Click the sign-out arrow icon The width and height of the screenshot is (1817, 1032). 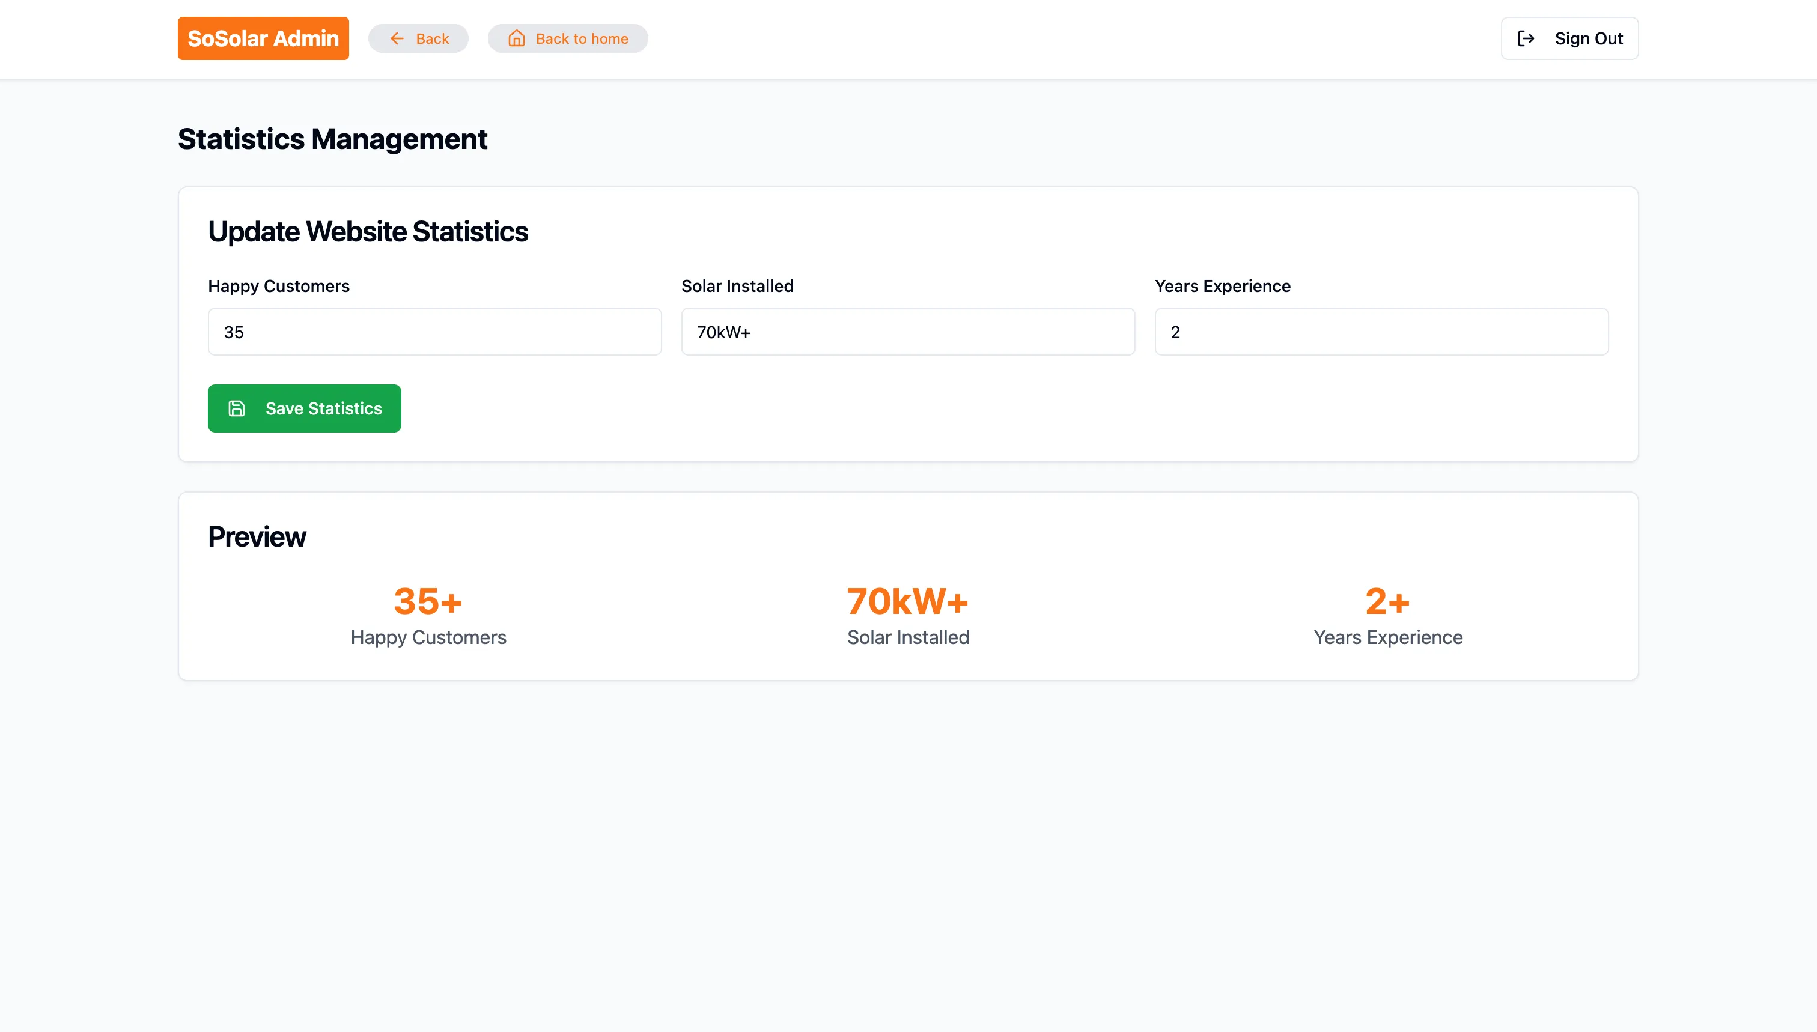pyautogui.click(x=1526, y=38)
